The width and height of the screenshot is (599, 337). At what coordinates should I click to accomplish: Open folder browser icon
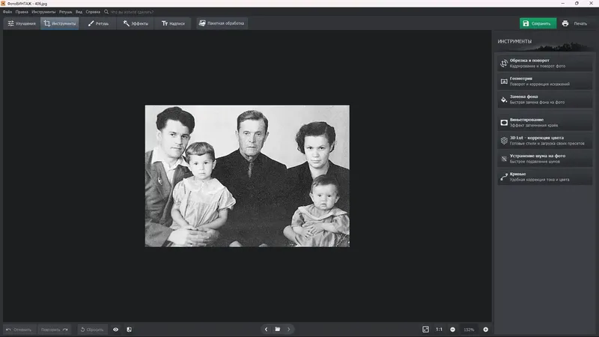[278, 330]
